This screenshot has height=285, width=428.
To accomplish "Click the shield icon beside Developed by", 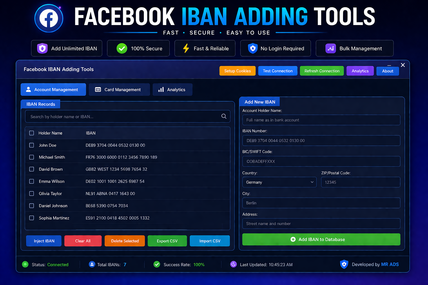I will tap(344, 264).
